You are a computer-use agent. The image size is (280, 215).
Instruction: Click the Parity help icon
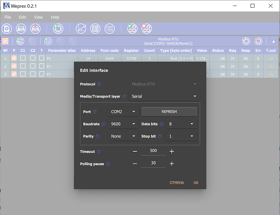(98, 136)
